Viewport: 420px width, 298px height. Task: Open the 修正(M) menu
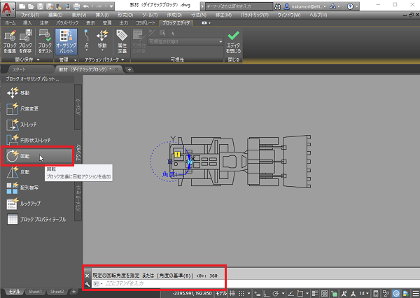(223, 15)
